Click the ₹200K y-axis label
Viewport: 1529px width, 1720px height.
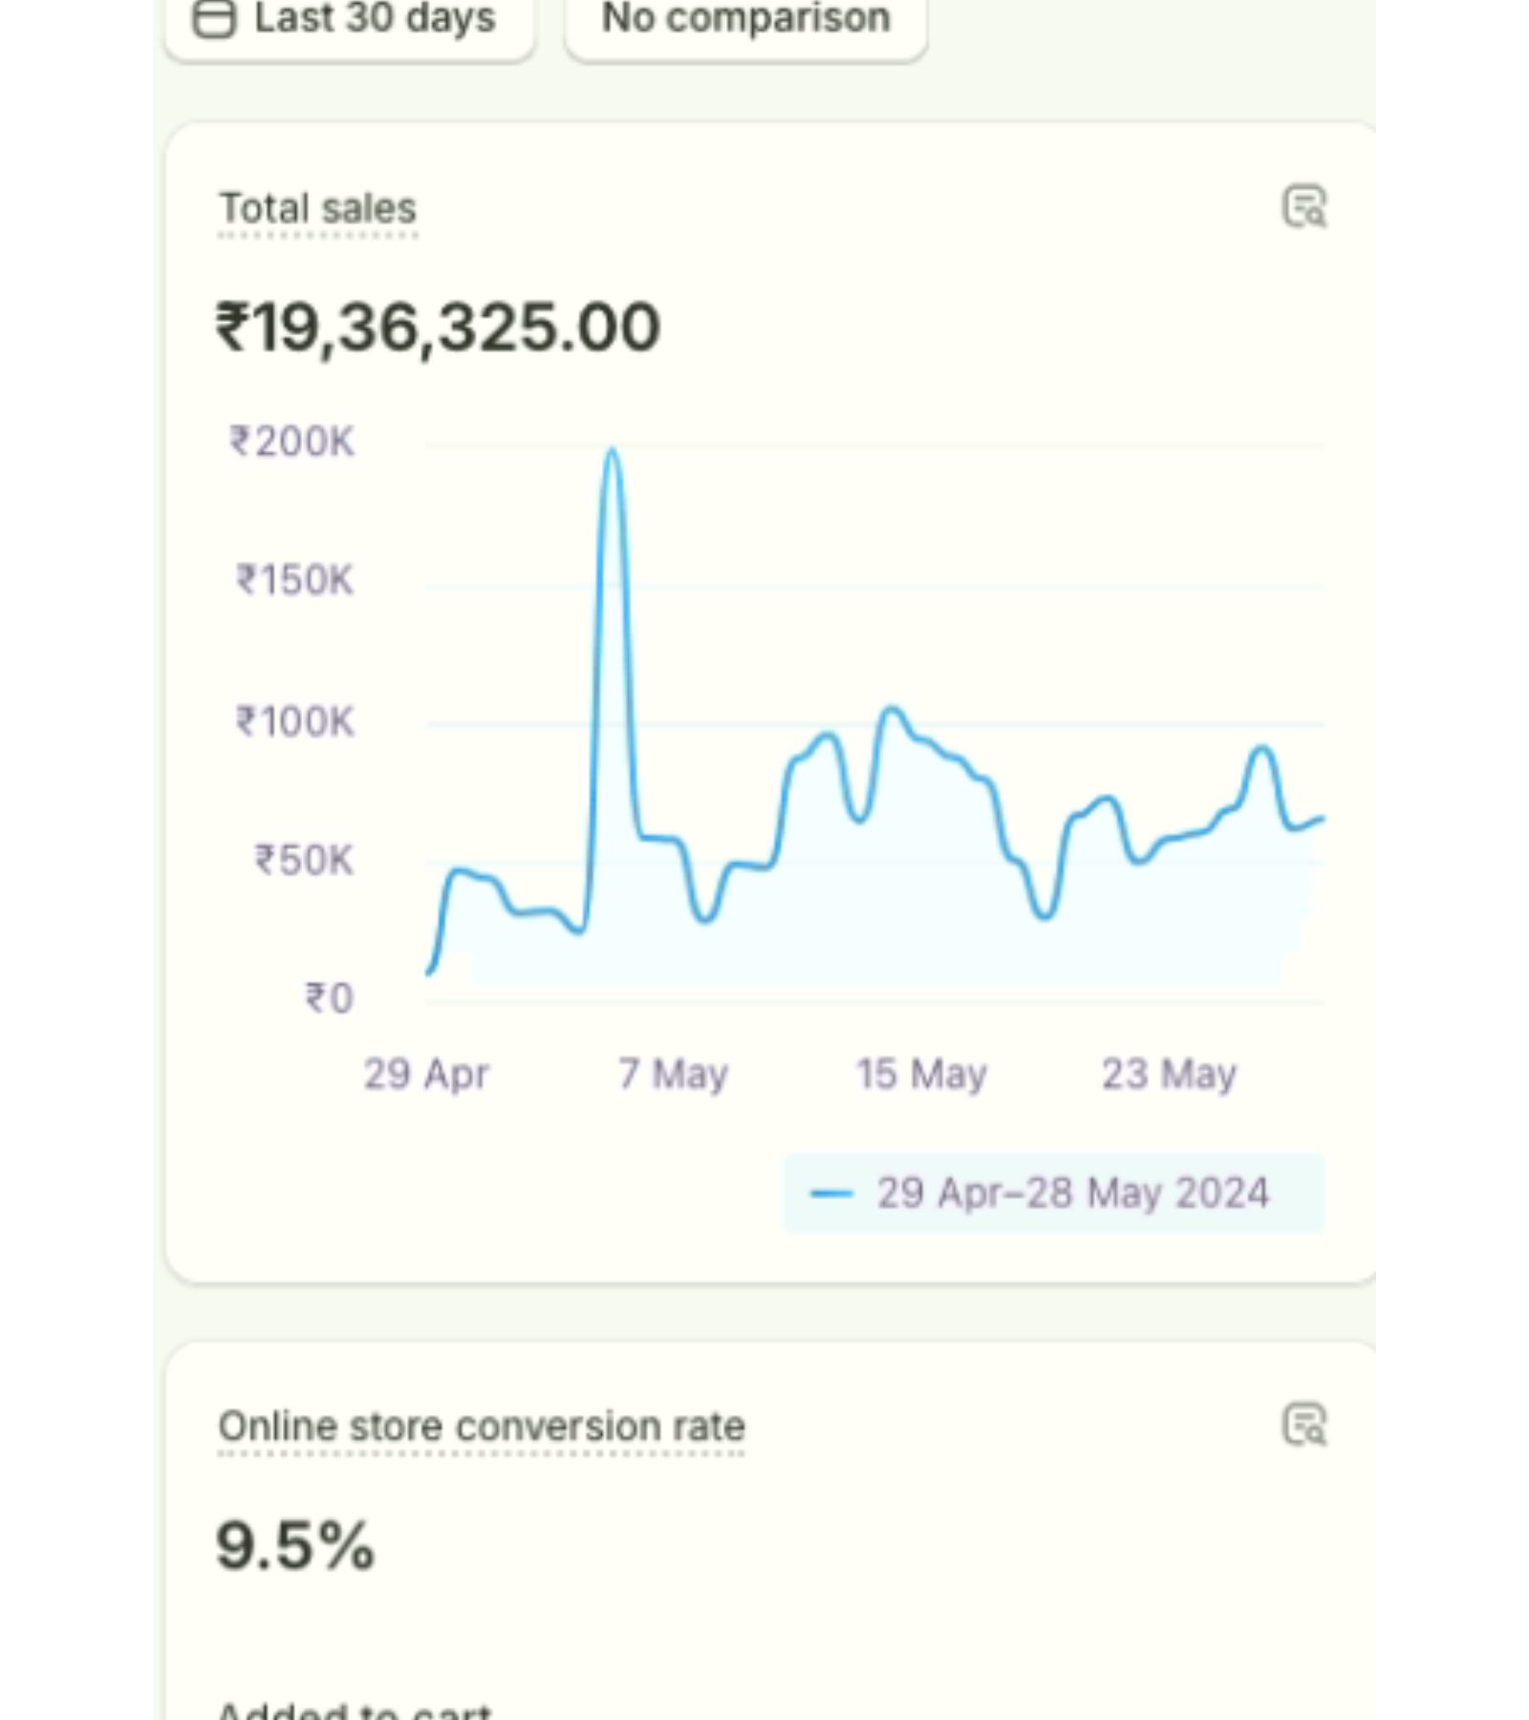[291, 442]
